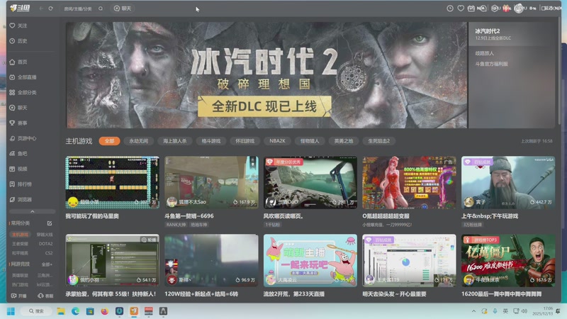This screenshot has width=567, height=319.
Task: Select 歧路旅人 in the banner list
Action: [484, 53]
